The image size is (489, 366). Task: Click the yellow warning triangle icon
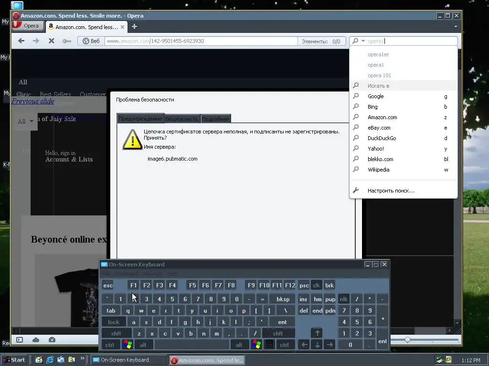(133, 140)
